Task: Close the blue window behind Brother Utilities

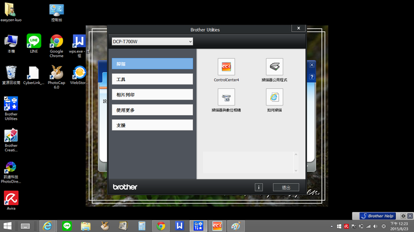Action: click(x=312, y=65)
